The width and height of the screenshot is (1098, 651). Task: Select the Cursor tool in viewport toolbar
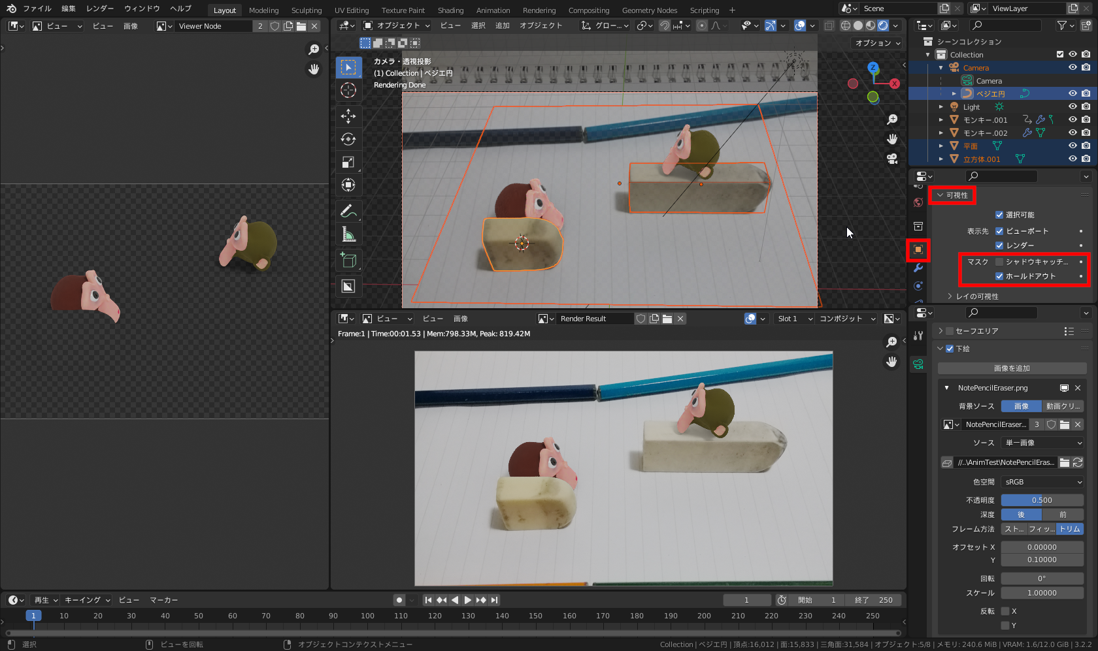[348, 91]
